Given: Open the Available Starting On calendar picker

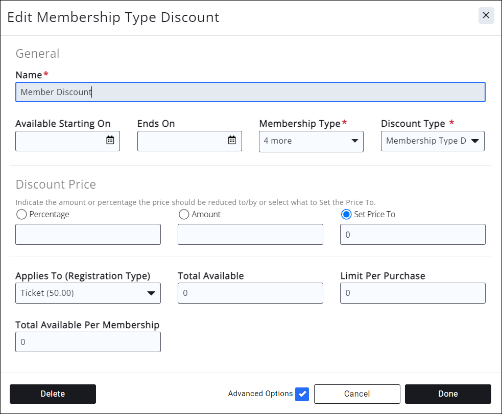Looking at the screenshot, I should 110,141.
